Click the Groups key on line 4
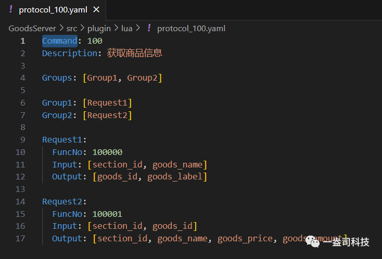 coord(57,78)
